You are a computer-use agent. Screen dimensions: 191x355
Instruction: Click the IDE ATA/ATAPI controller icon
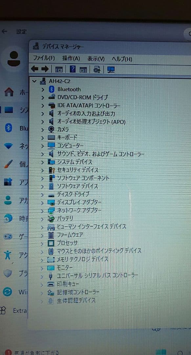coord(52,106)
